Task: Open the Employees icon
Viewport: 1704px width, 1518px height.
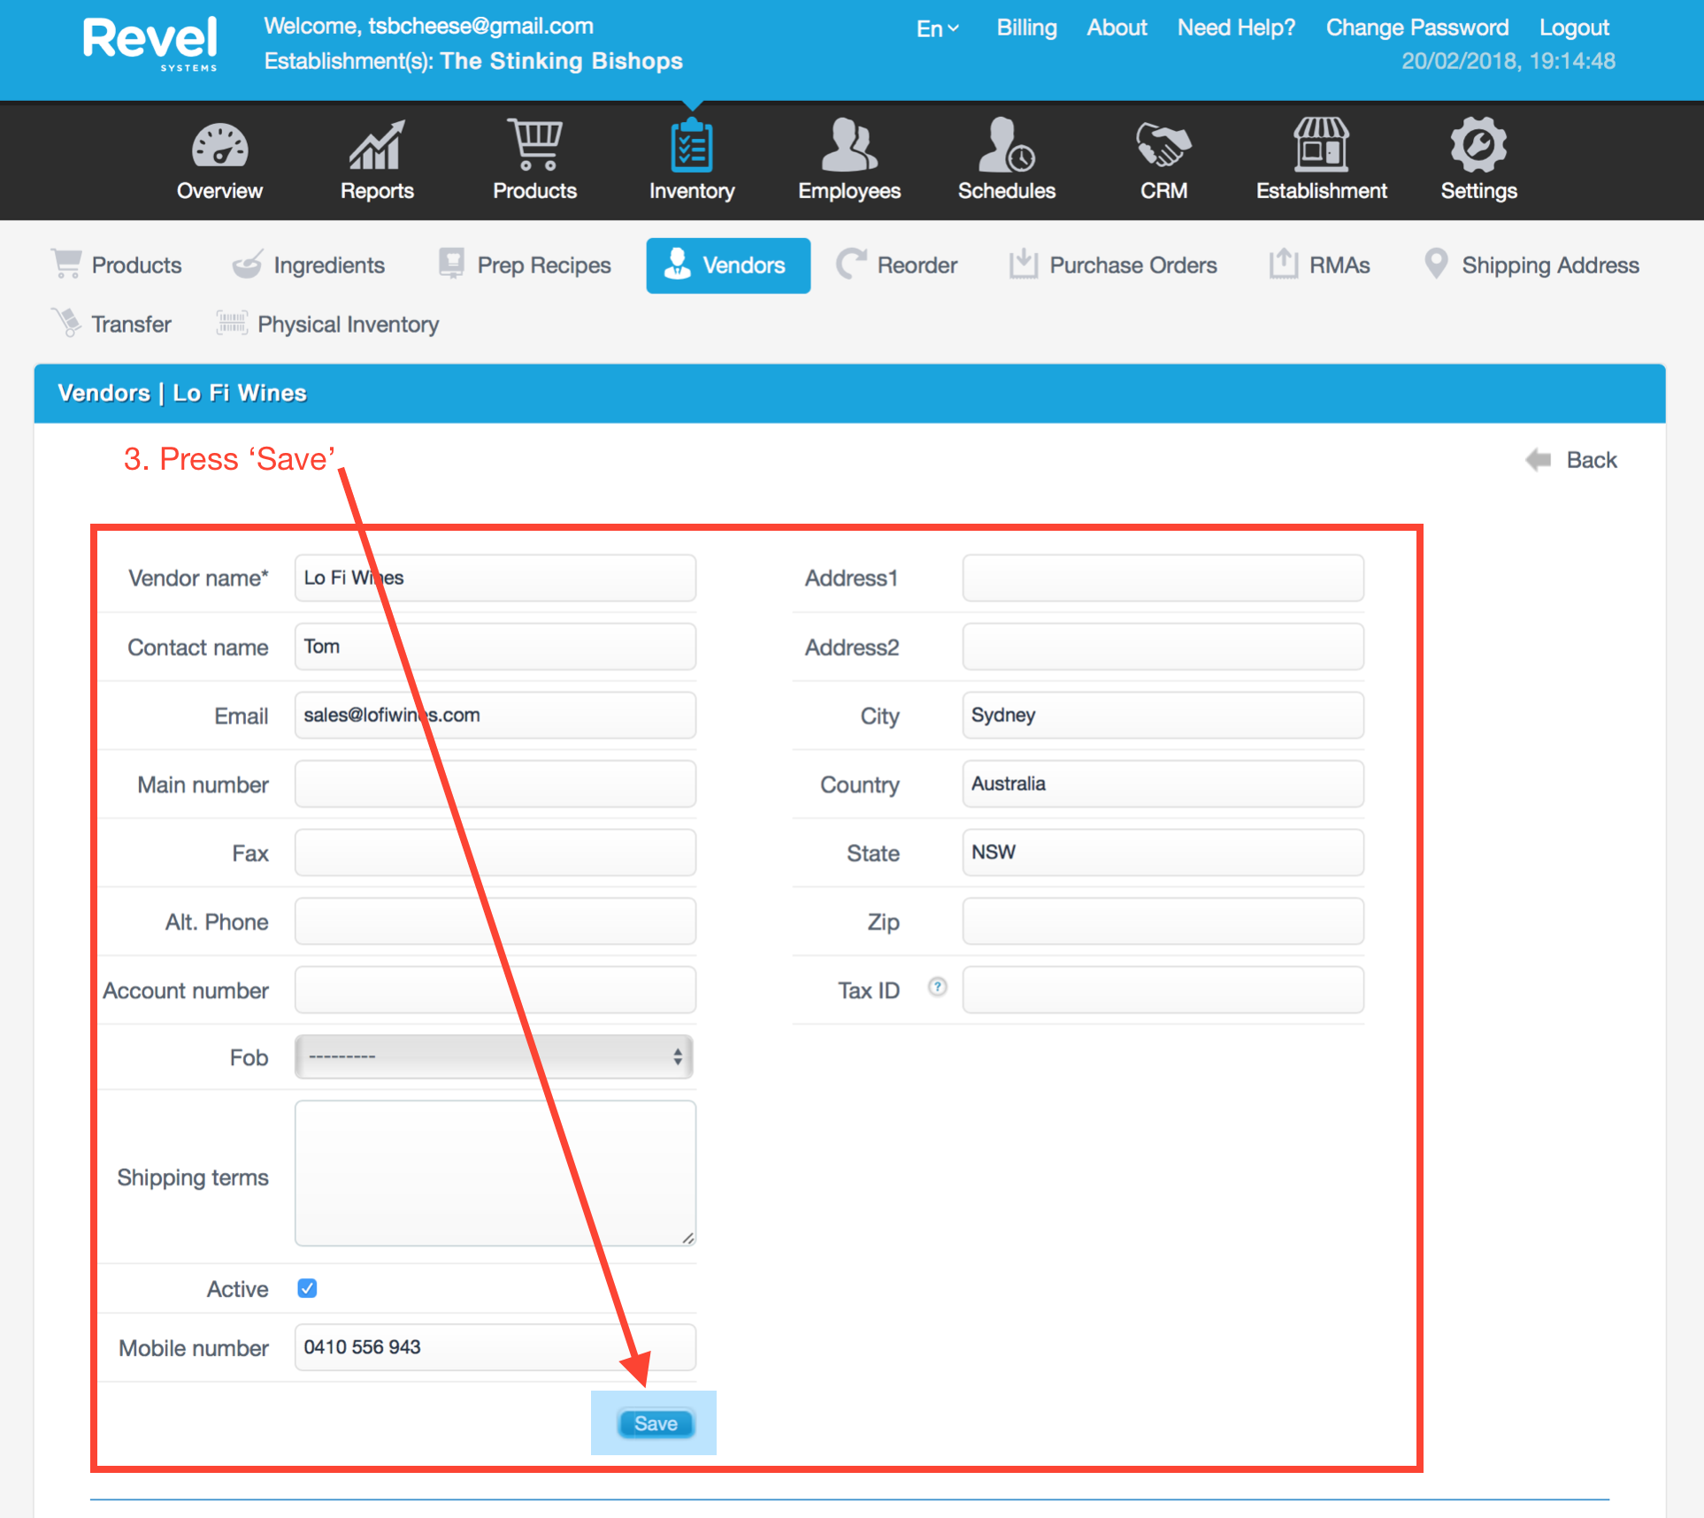Action: (x=849, y=145)
